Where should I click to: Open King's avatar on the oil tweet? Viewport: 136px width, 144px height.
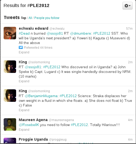coord(10,67)
